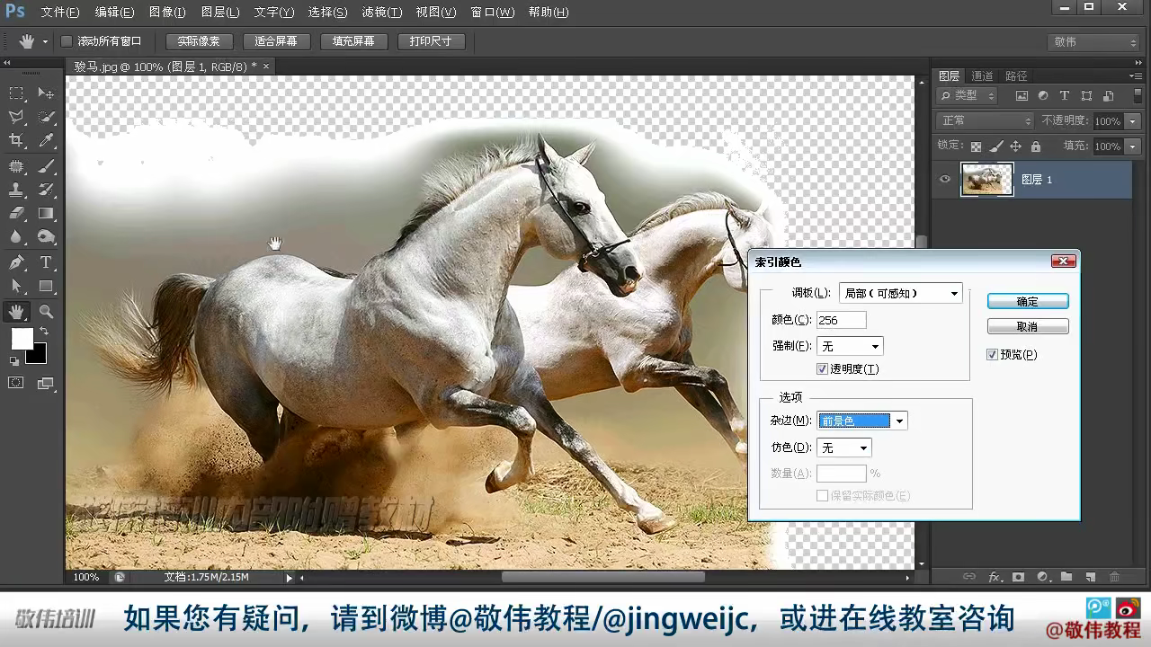Click 取消 to cancel the dialog
Screen dimensions: 1151x647
pos(1028,327)
